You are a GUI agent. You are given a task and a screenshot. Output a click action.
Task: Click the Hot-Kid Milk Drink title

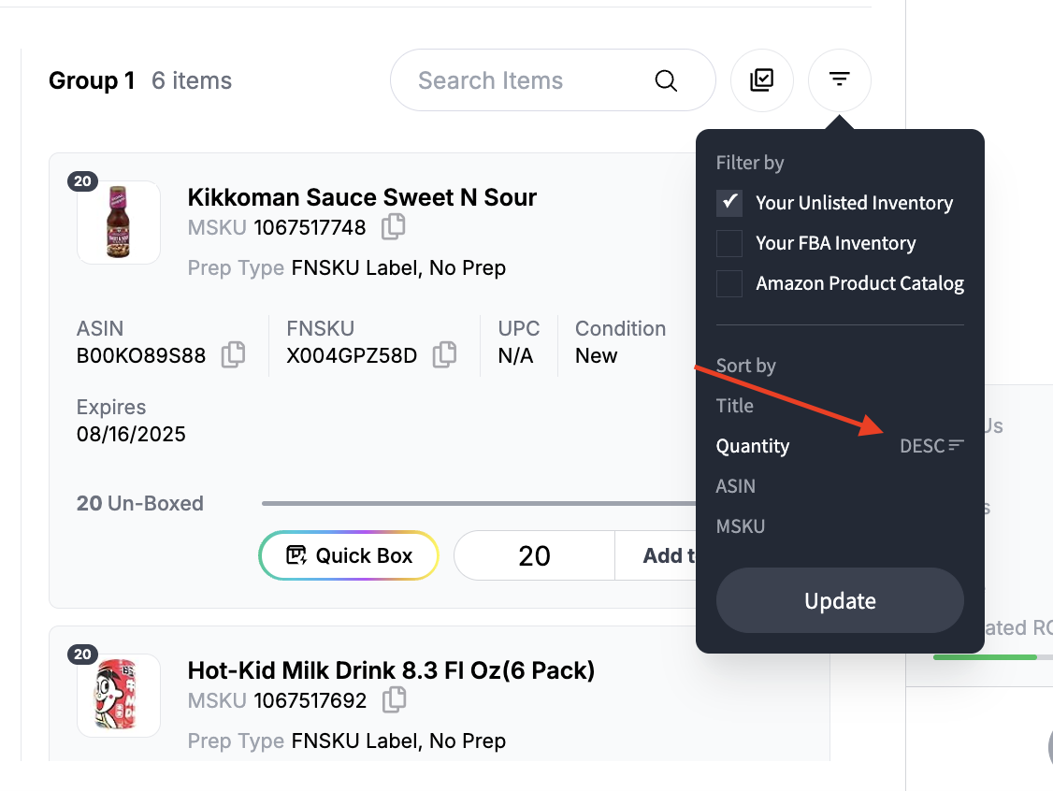[391, 670]
